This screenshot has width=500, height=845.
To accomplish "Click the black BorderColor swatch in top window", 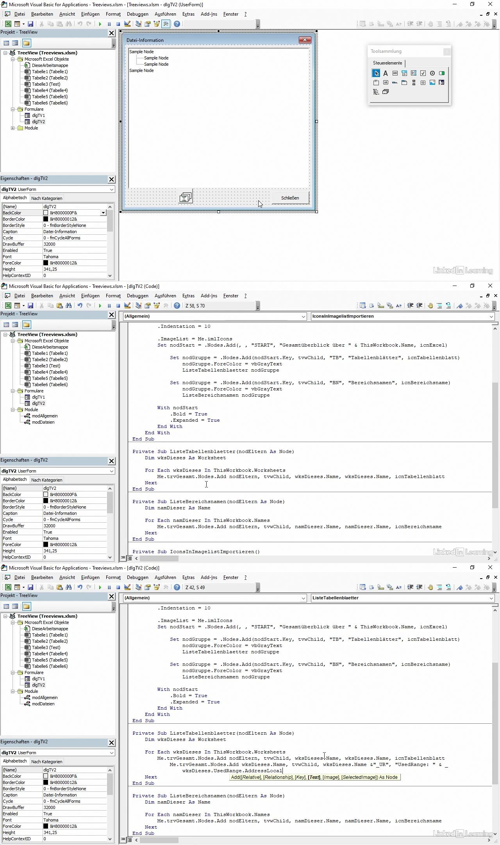I will (46, 219).
